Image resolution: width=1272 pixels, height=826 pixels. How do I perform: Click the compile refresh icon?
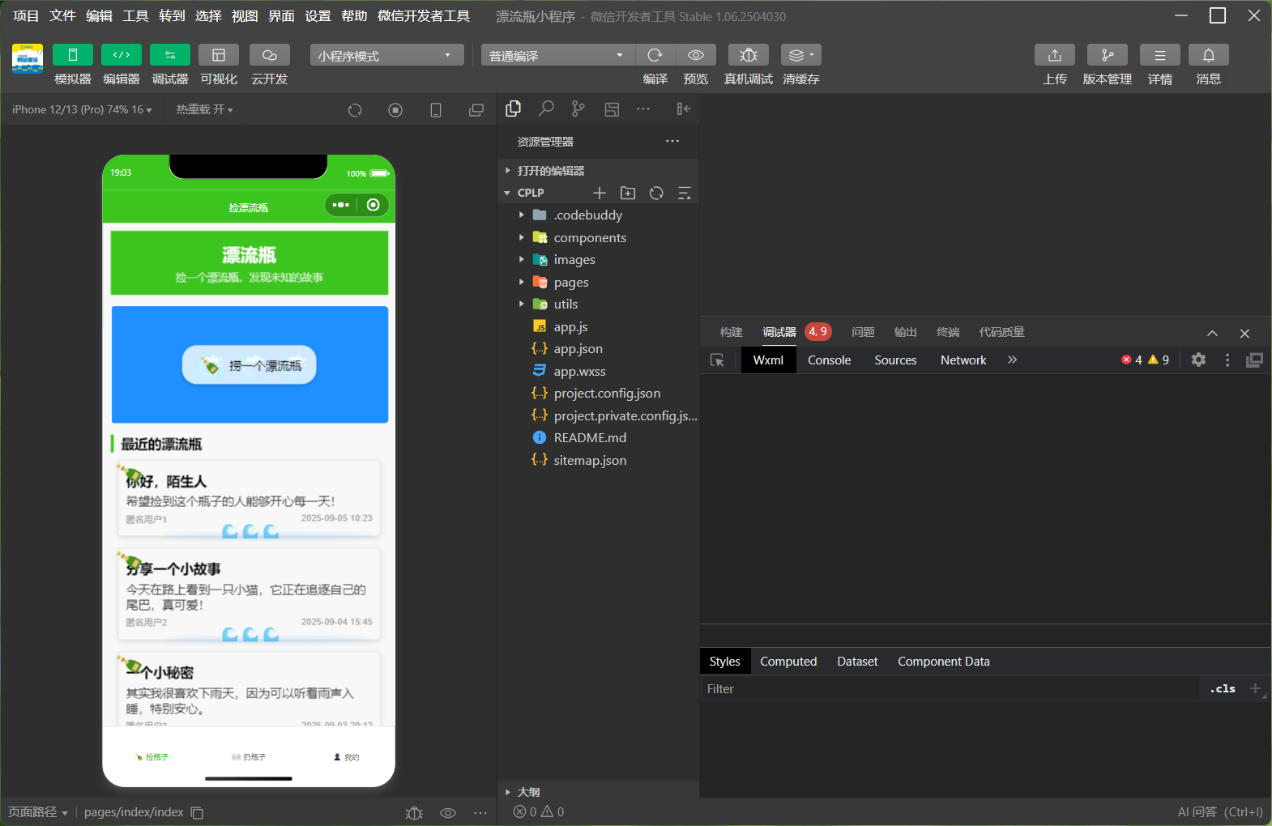click(655, 55)
